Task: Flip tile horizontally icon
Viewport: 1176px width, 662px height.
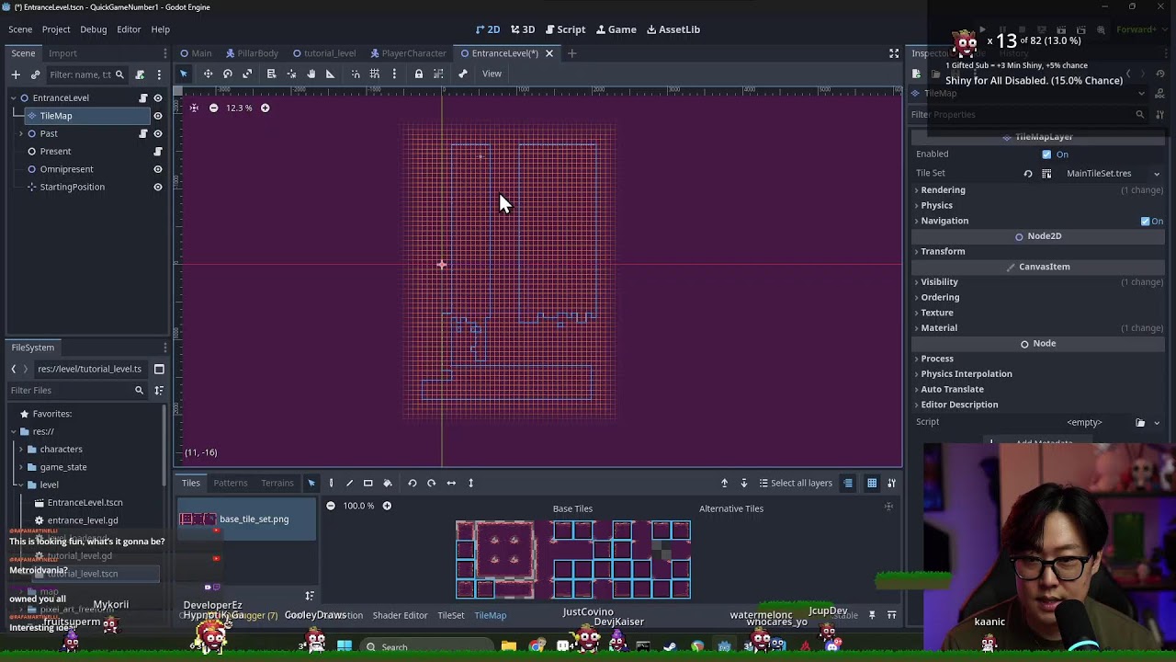Action: tap(451, 483)
